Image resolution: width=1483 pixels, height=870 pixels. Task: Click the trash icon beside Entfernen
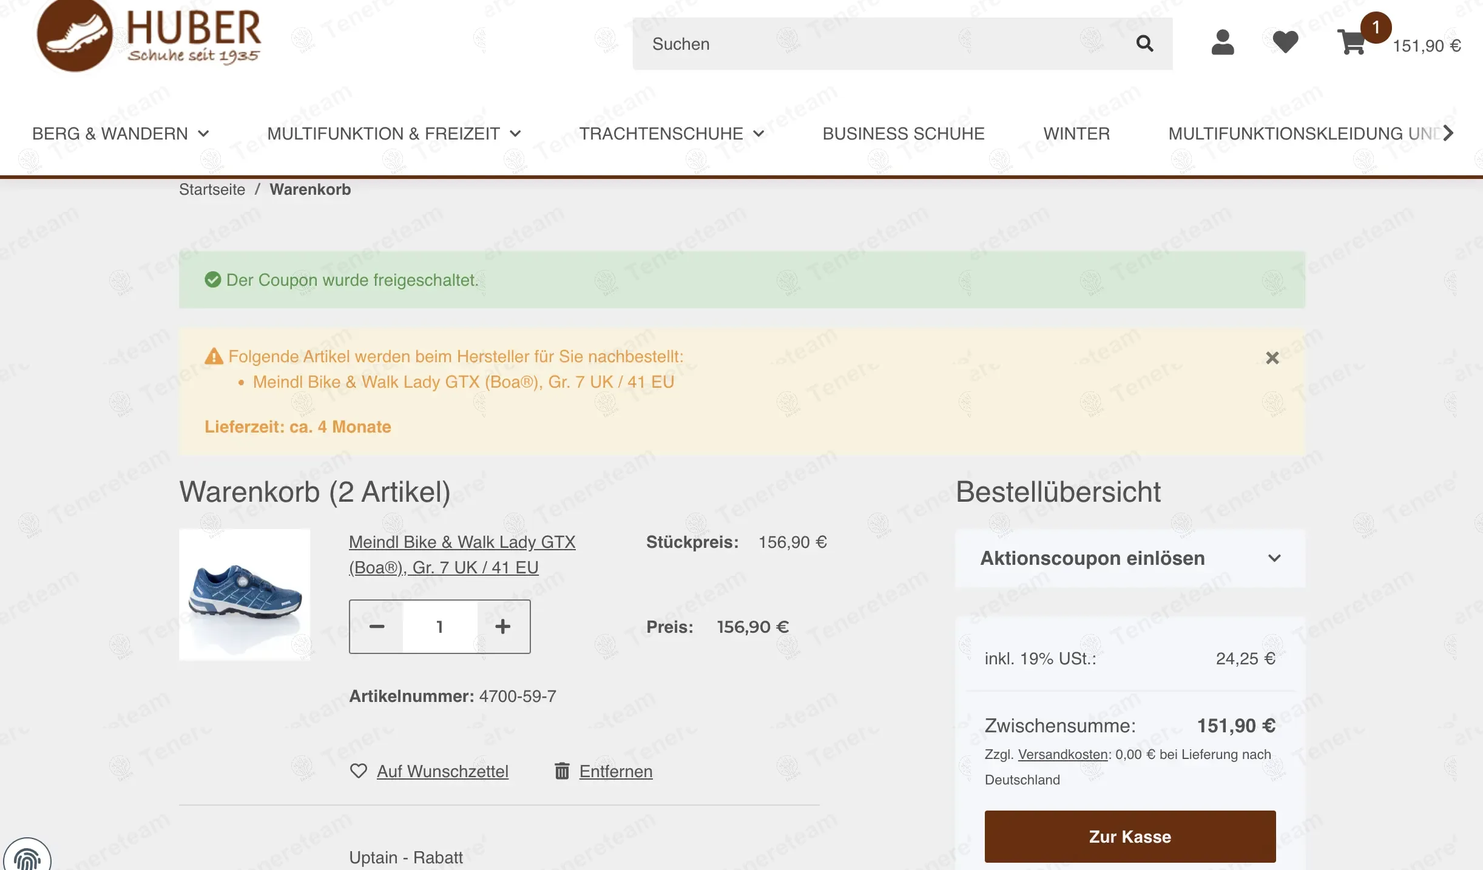562,771
